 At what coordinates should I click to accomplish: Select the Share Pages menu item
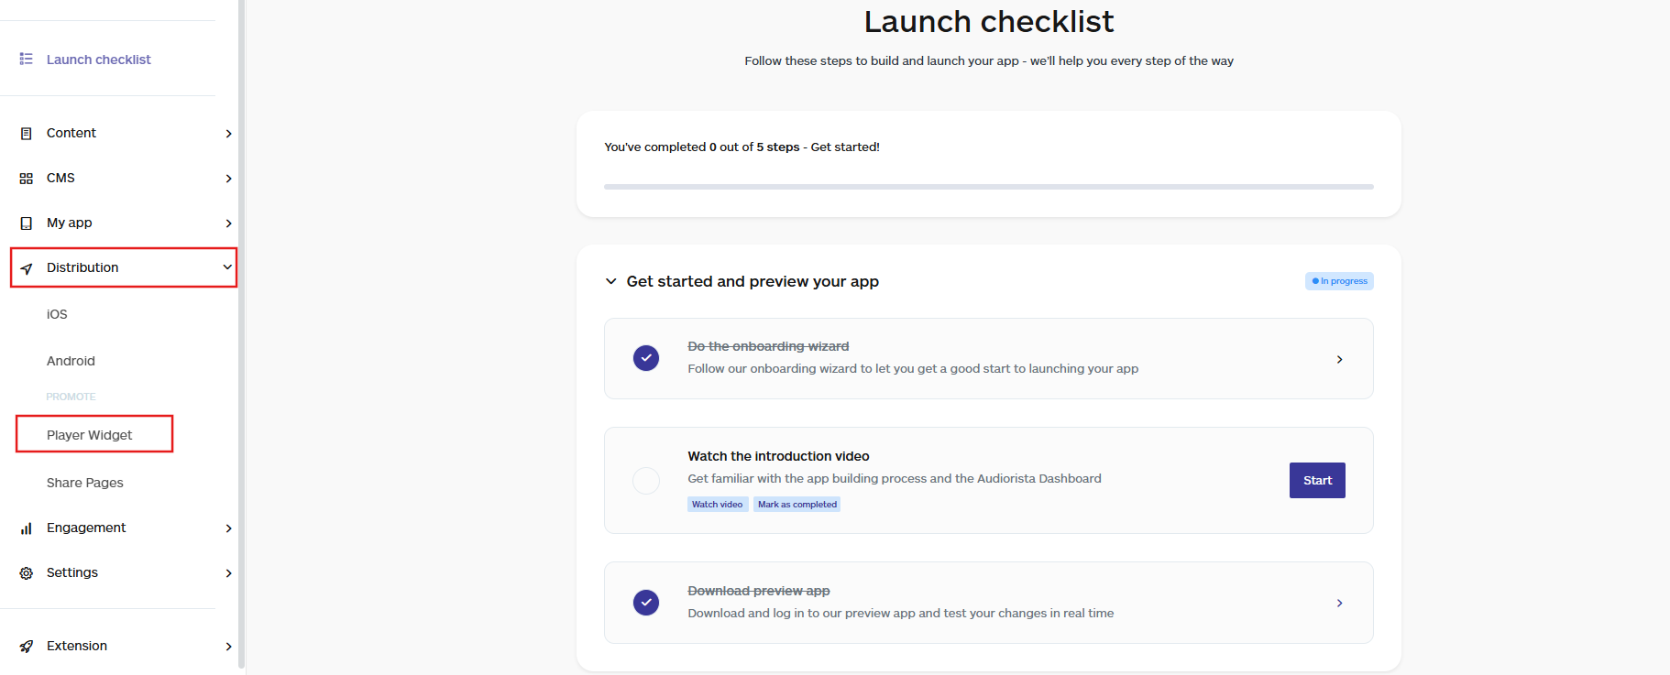tap(85, 483)
